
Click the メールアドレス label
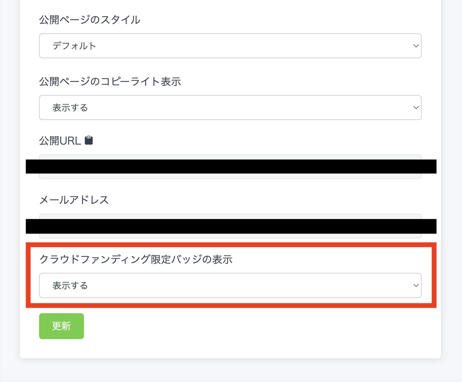click(74, 200)
